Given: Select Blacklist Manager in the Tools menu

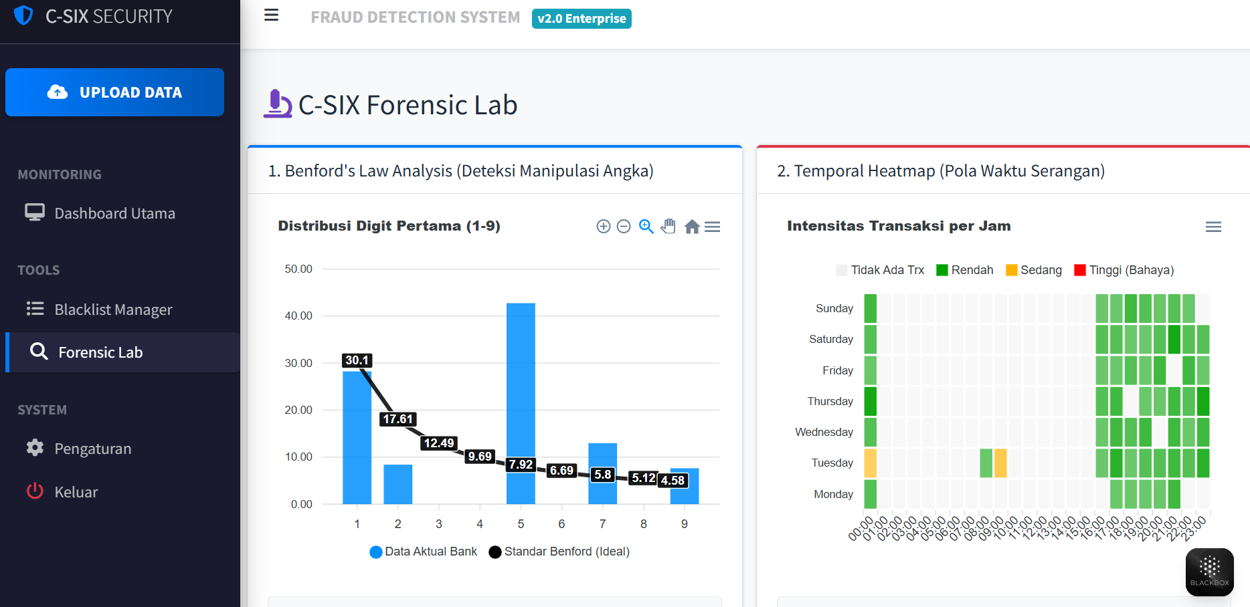Looking at the screenshot, I should coord(114,309).
